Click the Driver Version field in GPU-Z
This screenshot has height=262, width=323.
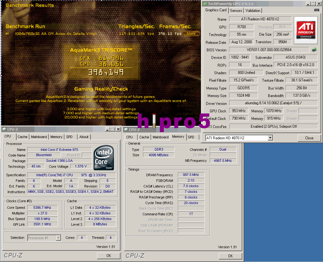(273, 103)
